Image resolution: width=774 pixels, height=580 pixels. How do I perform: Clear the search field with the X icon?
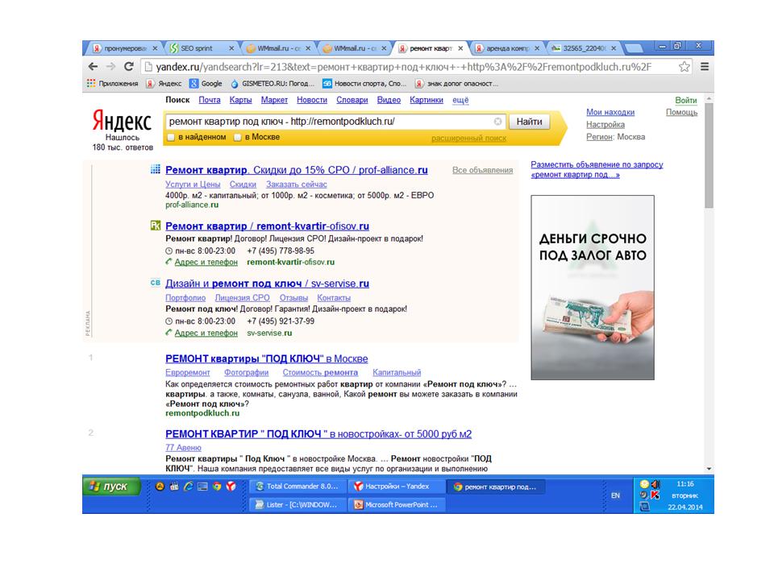pos(497,122)
